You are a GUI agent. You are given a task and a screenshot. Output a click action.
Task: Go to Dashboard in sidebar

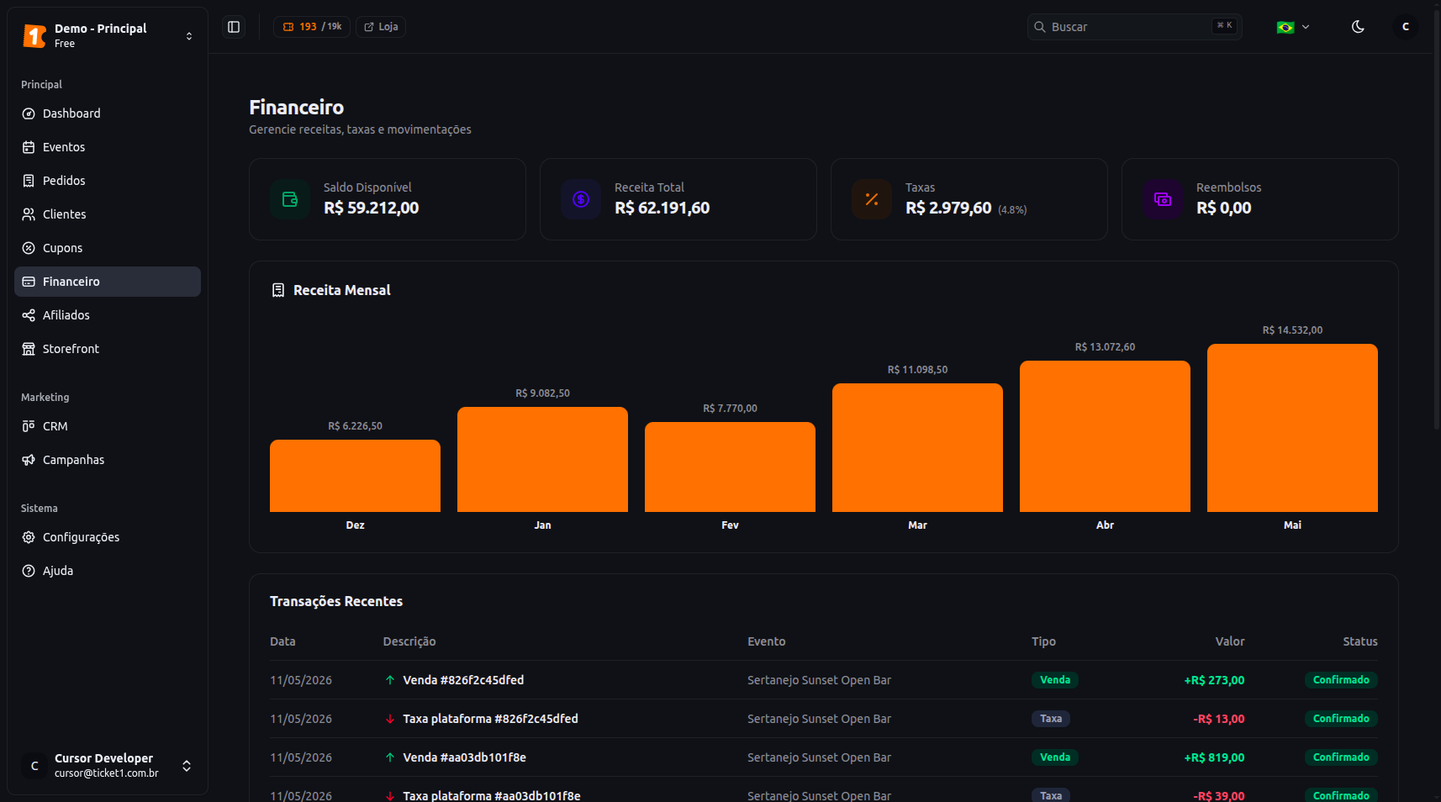point(108,113)
